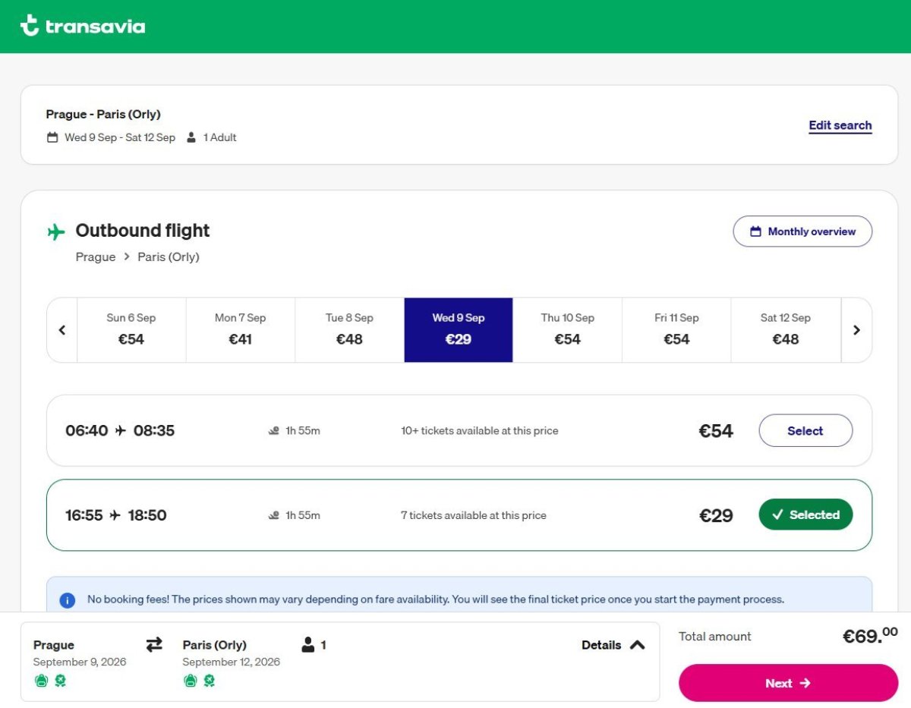Select the Mon 7 Sep €41 date tab
The width and height of the screenshot is (911, 708).
coord(240,329)
